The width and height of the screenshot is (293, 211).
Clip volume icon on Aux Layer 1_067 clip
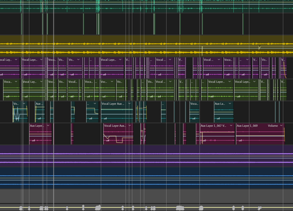tap(204, 140)
